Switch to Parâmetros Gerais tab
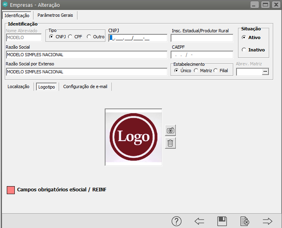The height and width of the screenshot is (228, 282). pos(56,15)
